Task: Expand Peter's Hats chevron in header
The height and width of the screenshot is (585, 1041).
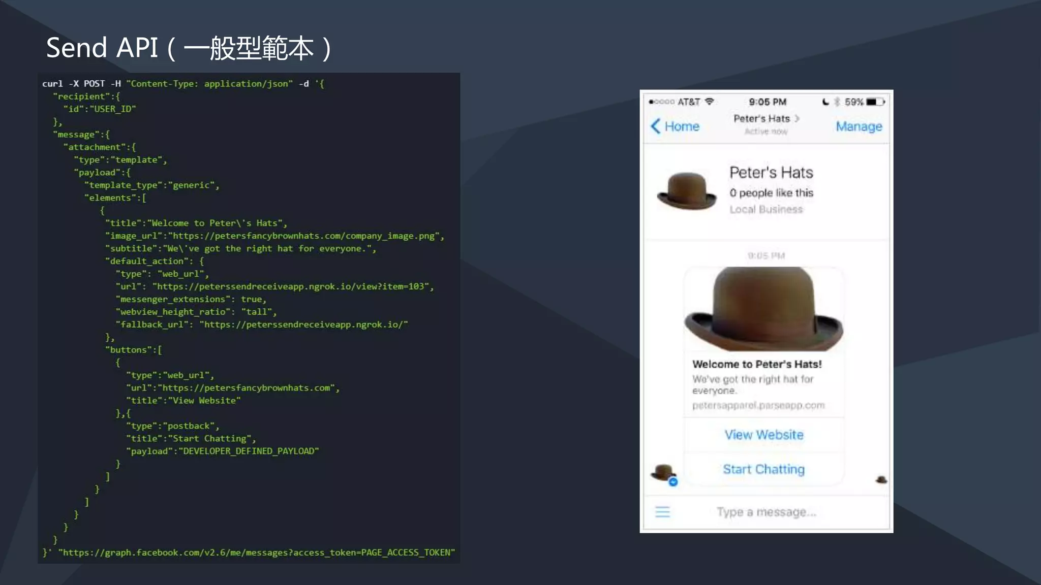Action: pos(797,118)
